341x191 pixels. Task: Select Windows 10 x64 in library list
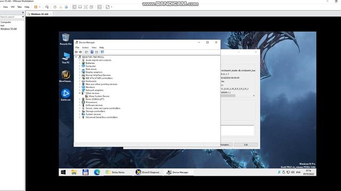coord(9,29)
